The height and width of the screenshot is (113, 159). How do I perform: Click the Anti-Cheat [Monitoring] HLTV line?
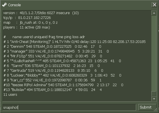tap(74, 42)
